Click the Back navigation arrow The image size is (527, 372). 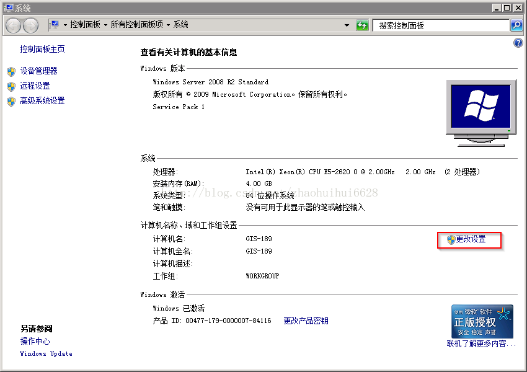coord(14,25)
